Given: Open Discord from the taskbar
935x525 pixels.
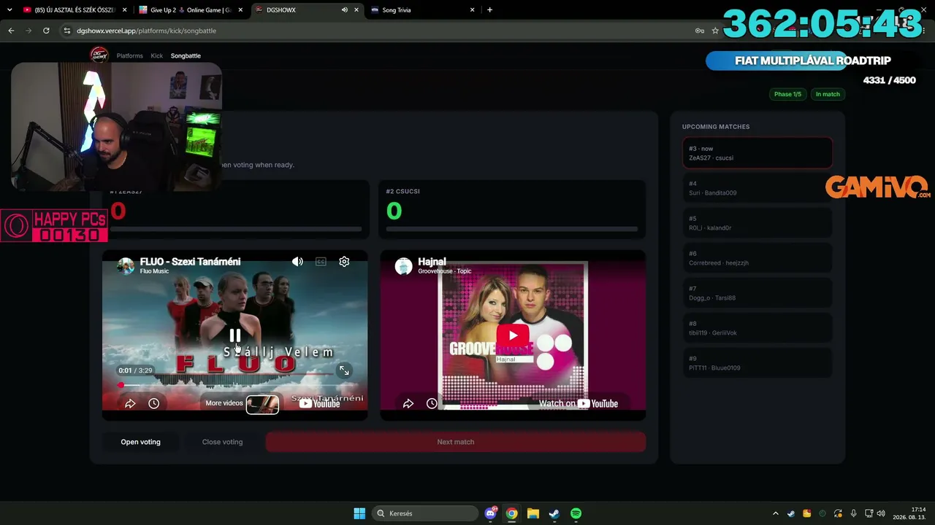Looking at the screenshot, I should [x=491, y=513].
